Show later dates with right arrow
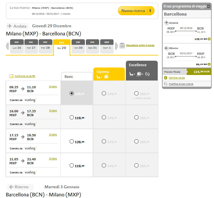Viewport: 214px width, 198px height. pyautogui.click(x=116, y=46)
